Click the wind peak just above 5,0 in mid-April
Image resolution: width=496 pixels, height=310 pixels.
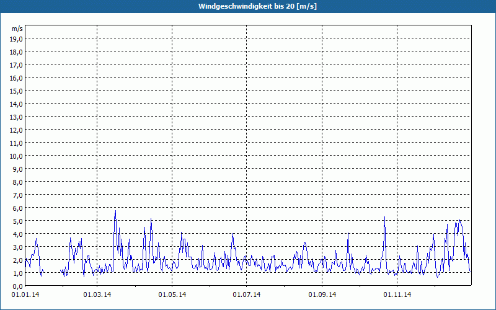point(151,219)
